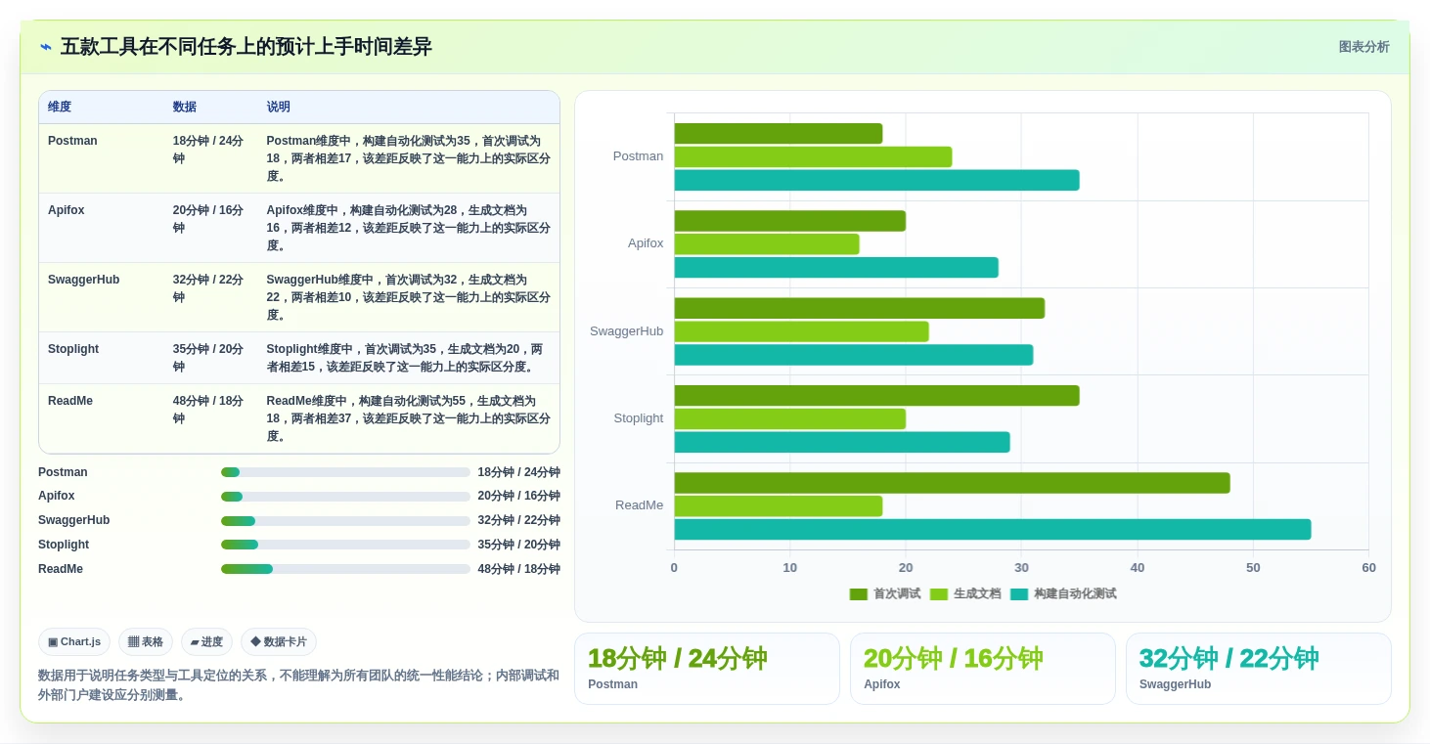Image resolution: width=1430 pixels, height=744 pixels.
Task: Toggle 首次调试 legend swatch
Action: tap(859, 593)
